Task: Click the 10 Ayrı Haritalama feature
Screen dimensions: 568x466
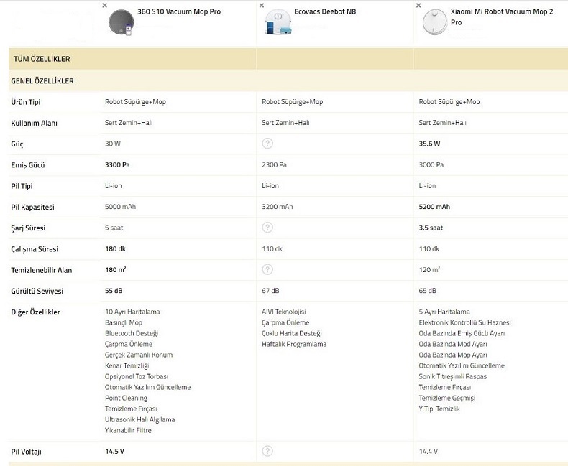Action: pyautogui.click(x=132, y=312)
